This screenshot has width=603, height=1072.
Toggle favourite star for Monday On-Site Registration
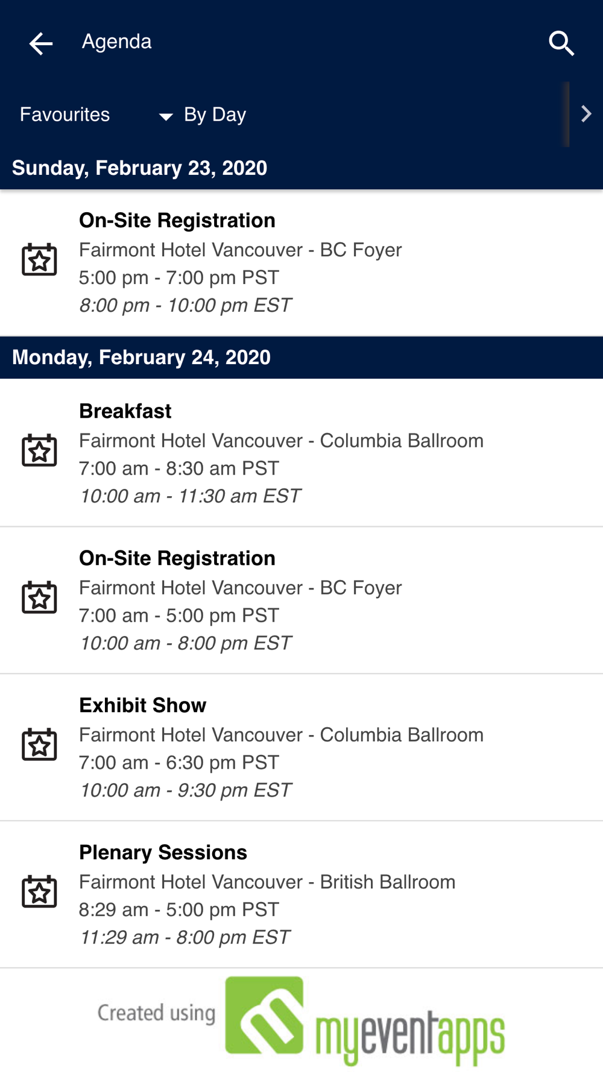40,597
